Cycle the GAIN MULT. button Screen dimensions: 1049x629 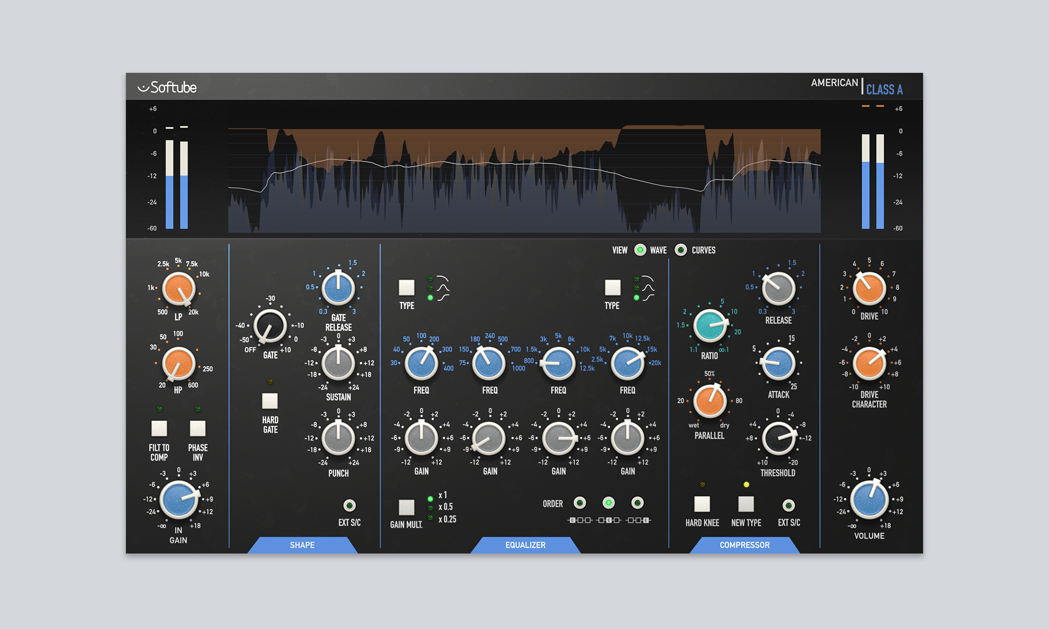[x=406, y=507]
